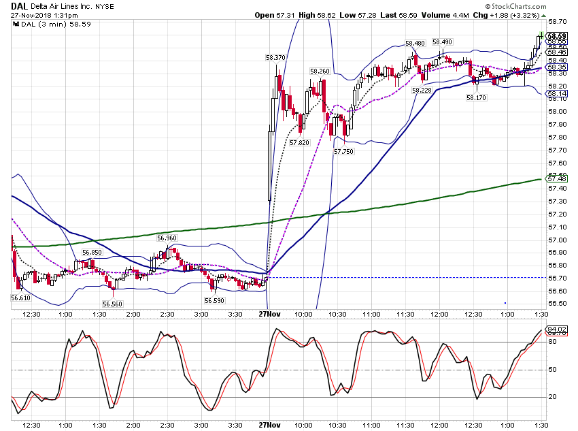Click the NYSE exchange label
This screenshot has height=431, width=578.
tap(105, 7)
